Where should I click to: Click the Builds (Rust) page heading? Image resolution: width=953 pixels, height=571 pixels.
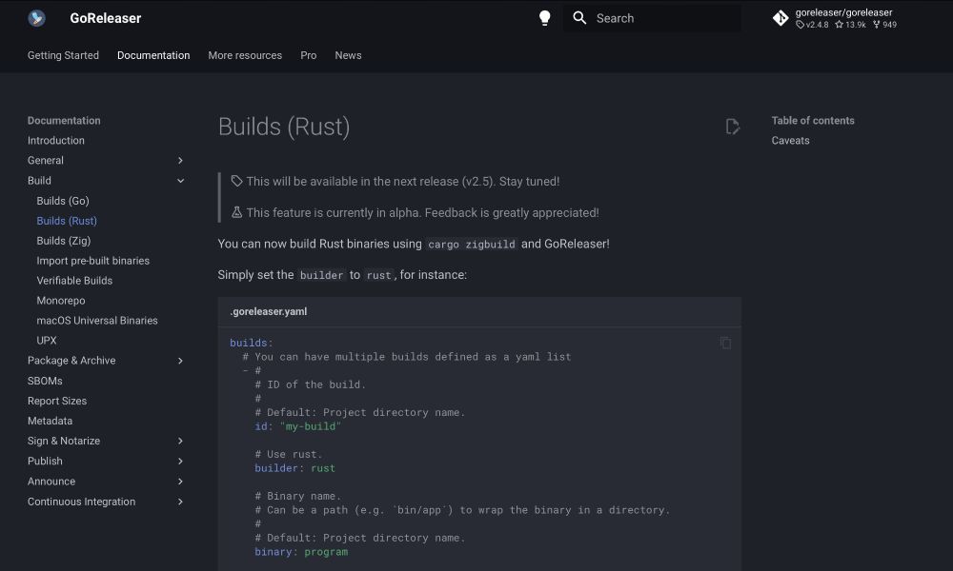[284, 127]
